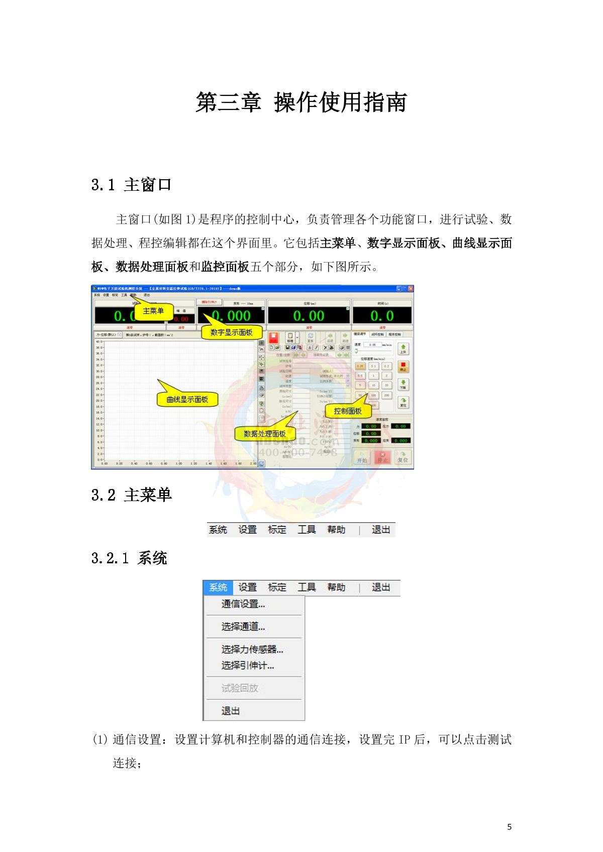This screenshot has height=852, width=603.
Task: Click the save disk icon in data toolbar
Action: click(x=287, y=347)
